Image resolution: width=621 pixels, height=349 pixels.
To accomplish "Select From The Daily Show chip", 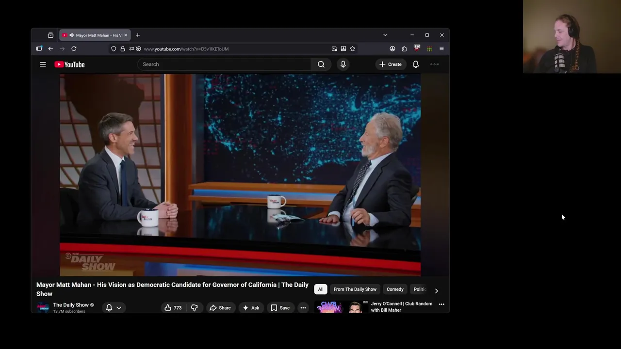I will click(x=355, y=289).
